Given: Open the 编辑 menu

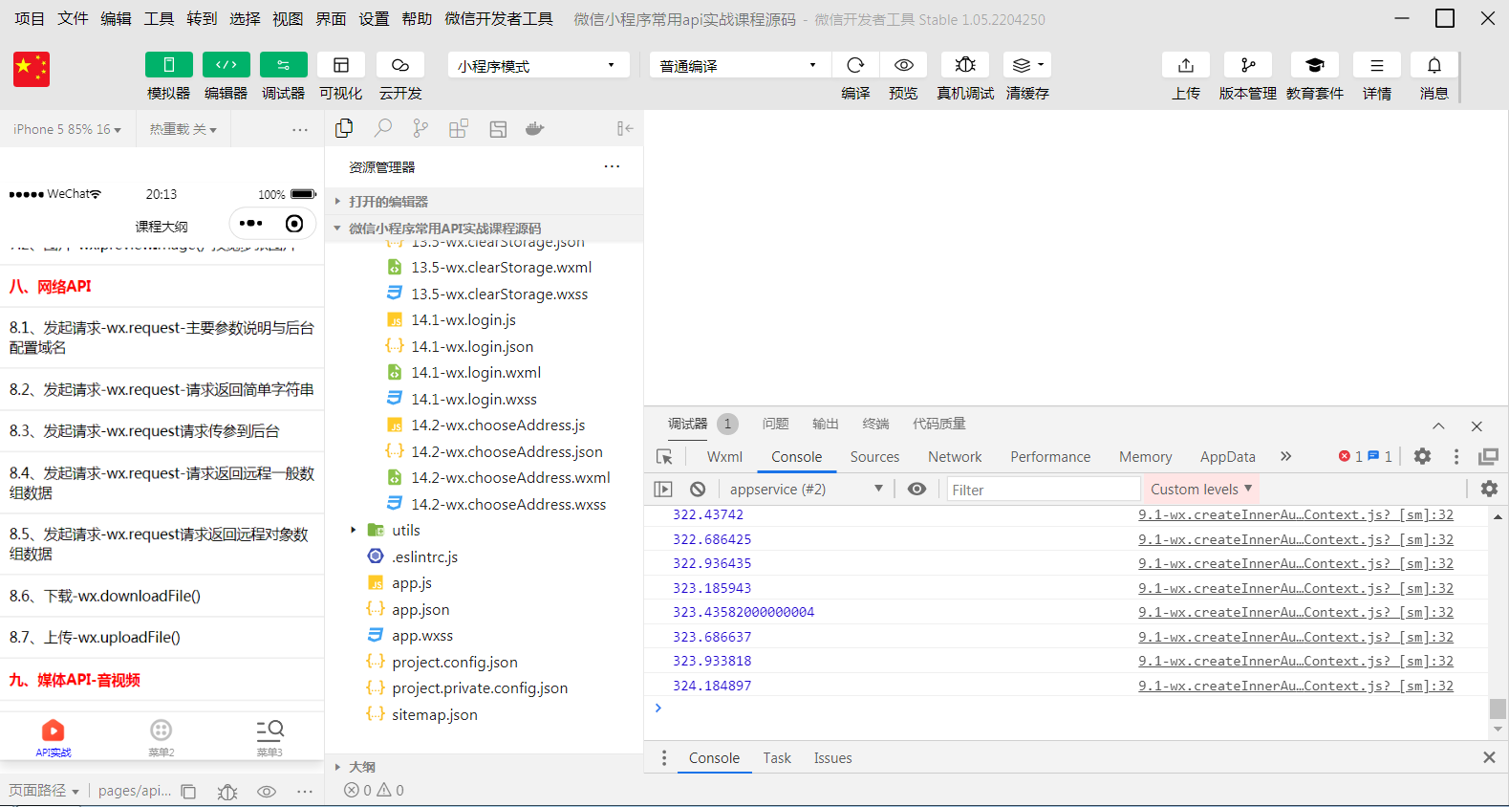Looking at the screenshot, I should [116, 18].
